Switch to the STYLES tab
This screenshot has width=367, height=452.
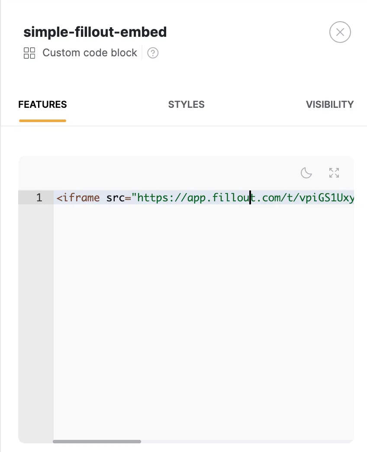pos(186,104)
